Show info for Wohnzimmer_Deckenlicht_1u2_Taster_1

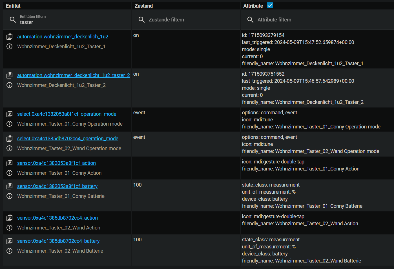[x=10, y=47]
